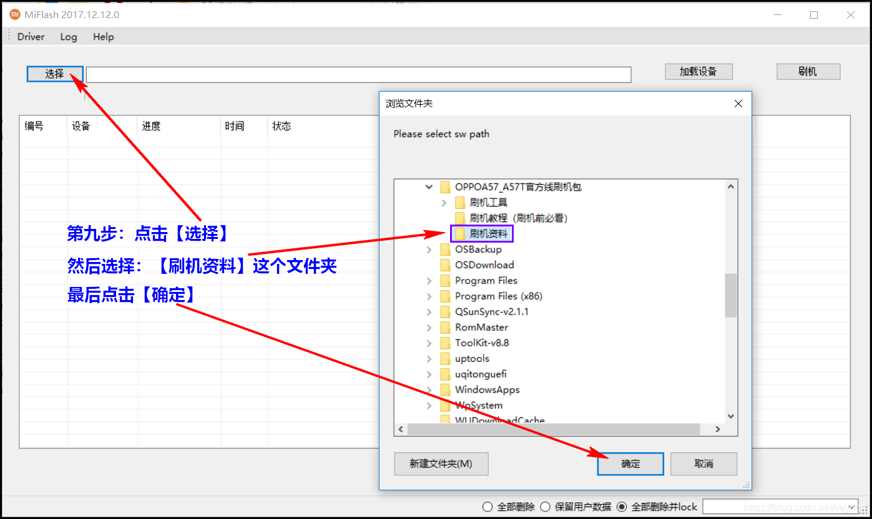Open the Help menu

coord(104,37)
